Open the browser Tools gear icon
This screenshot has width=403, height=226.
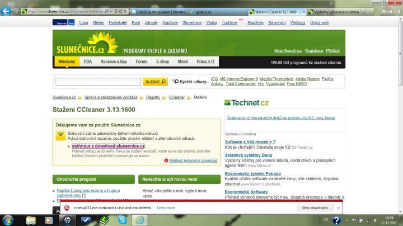(398, 11)
